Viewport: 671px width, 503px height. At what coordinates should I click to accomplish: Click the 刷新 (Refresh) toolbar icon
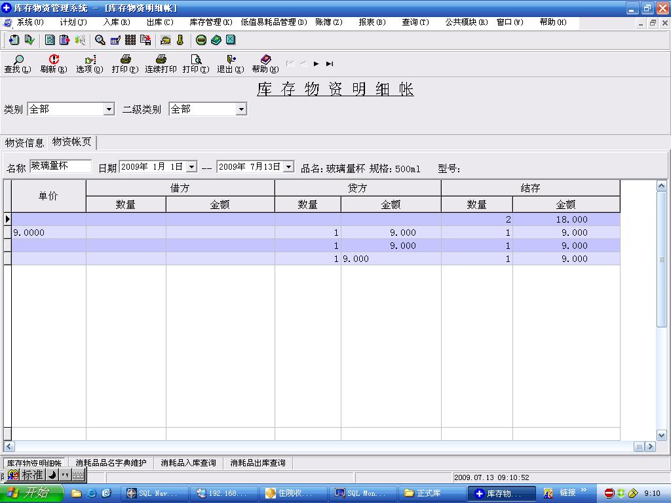pyautogui.click(x=54, y=64)
